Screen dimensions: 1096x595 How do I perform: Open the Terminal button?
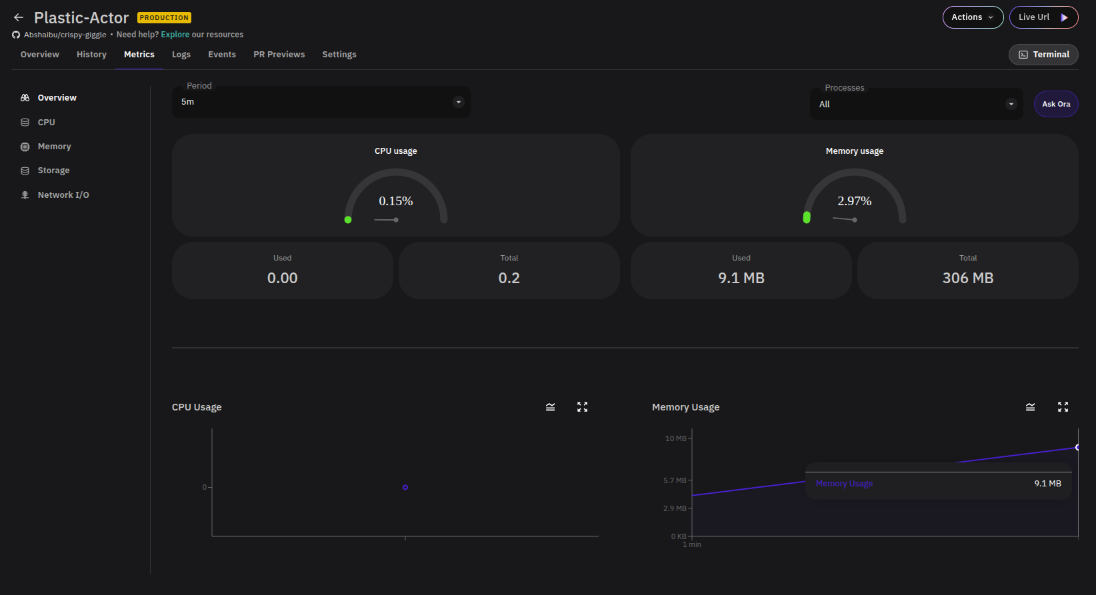coord(1043,55)
